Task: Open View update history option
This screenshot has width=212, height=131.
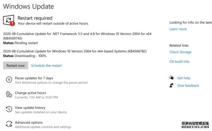Action: [x=30, y=108]
